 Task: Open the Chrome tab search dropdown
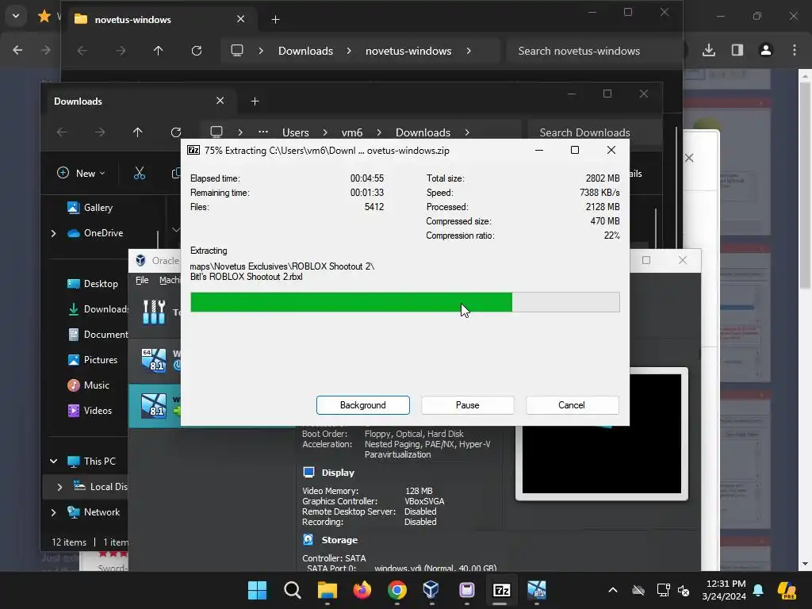16,16
